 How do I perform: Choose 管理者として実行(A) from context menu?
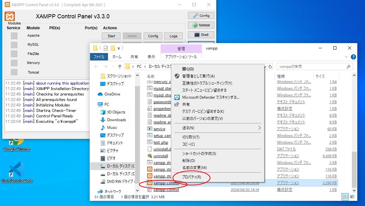tap(218, 76)
